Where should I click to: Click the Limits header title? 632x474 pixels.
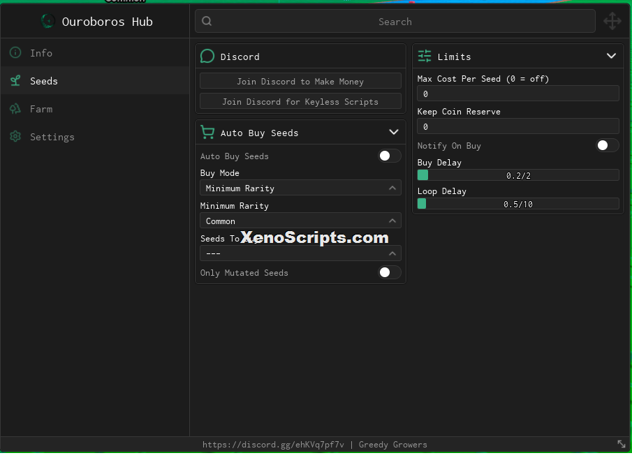[454, 57]
